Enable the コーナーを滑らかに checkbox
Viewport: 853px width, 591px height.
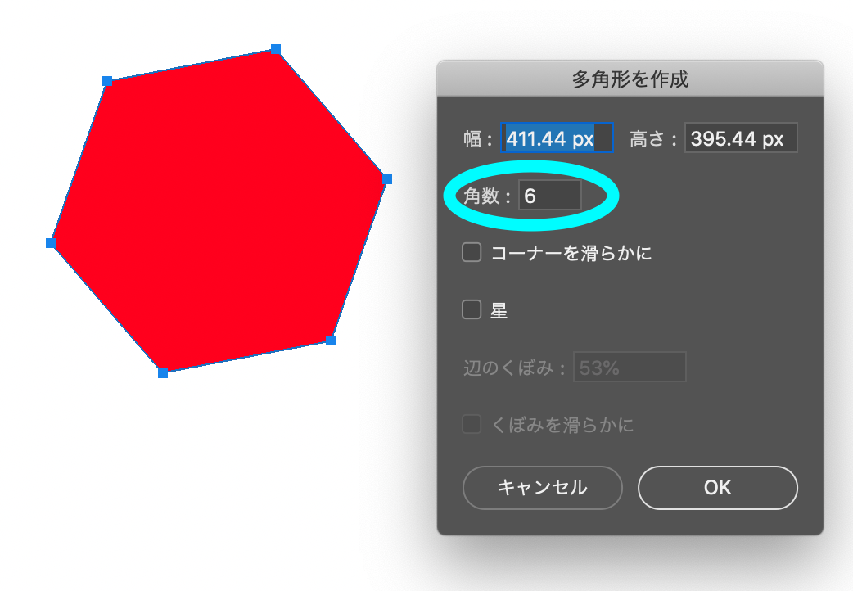[472, 252]
